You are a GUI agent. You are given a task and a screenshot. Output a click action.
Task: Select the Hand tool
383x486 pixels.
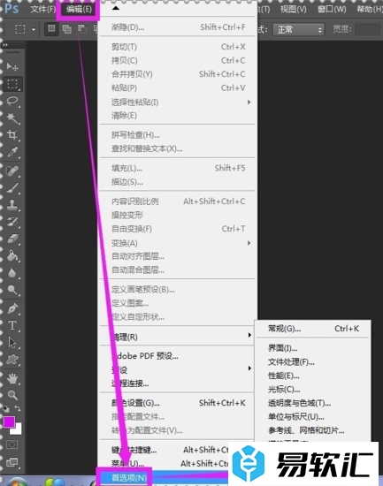click(x=12, y=378)
